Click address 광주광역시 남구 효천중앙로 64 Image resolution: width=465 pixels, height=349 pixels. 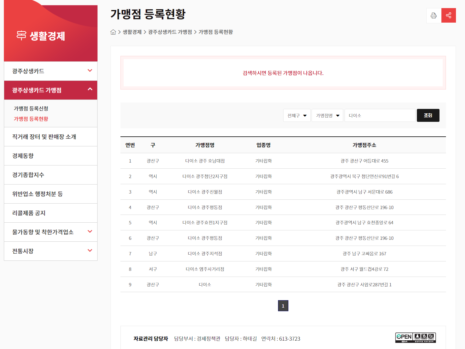click(365, 223)
